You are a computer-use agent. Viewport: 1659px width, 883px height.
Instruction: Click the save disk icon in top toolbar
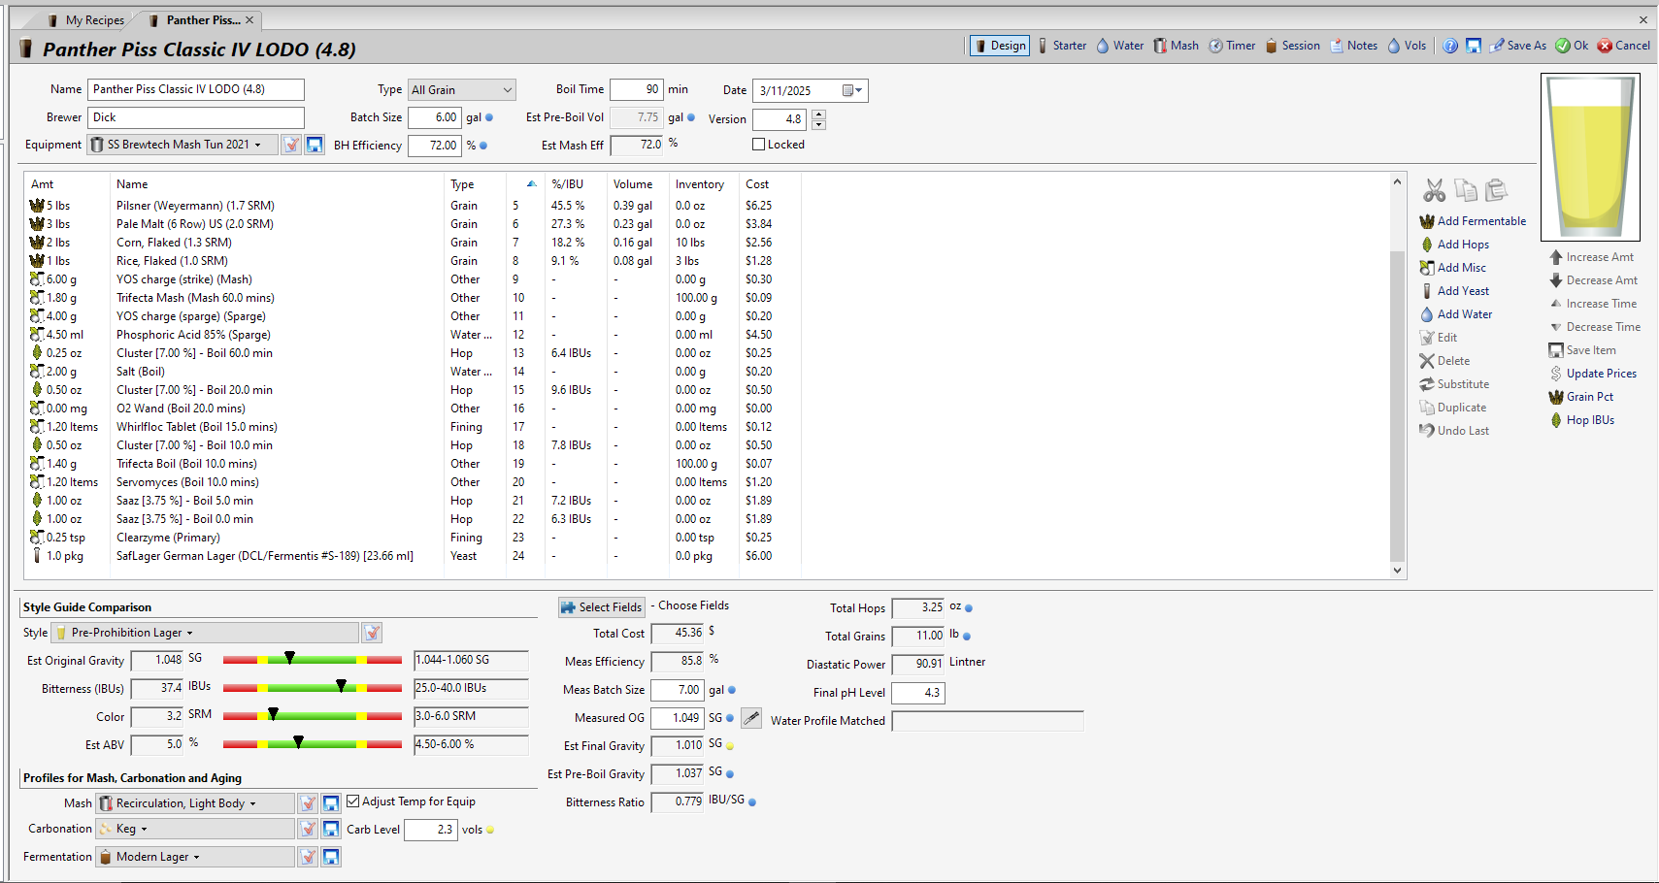point(1474,46)
